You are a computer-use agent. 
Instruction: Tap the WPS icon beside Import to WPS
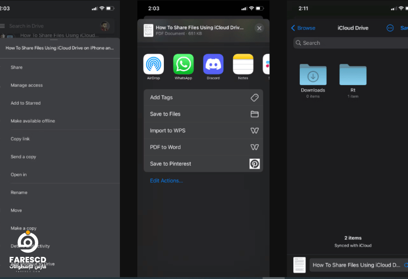255,131
